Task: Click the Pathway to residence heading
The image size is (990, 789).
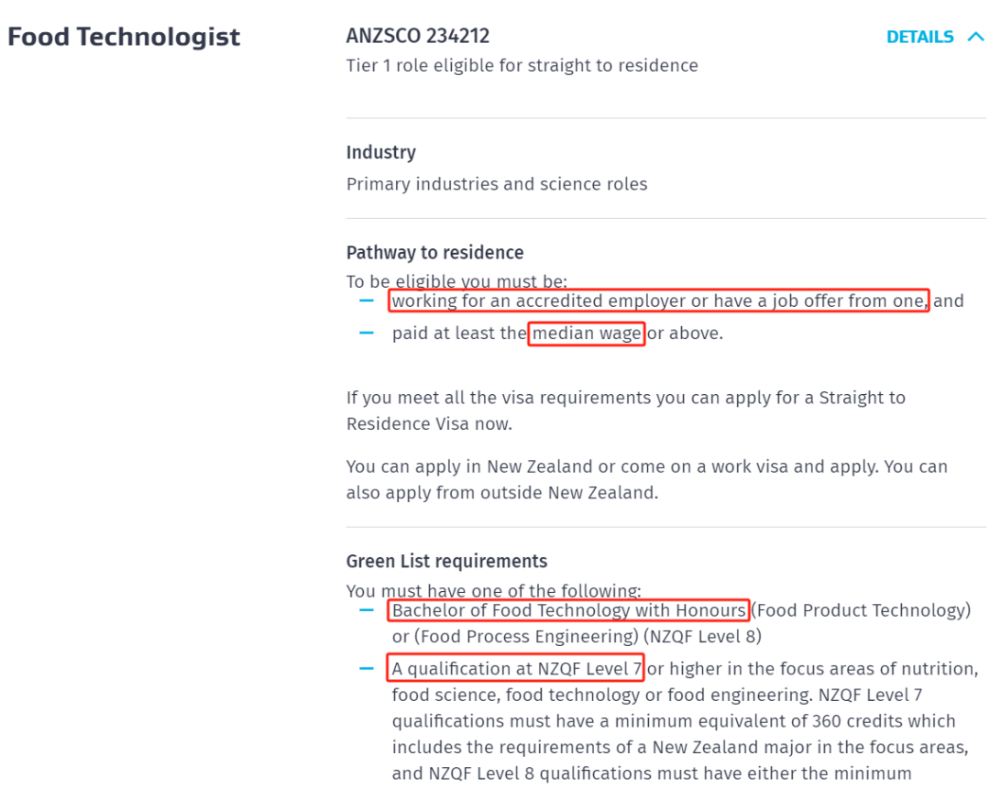Action: (434, 253)
